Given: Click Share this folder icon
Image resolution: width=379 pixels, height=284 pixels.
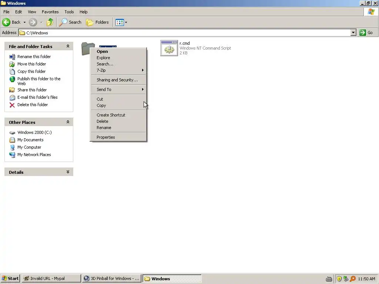Looking at the screenshot, I should pos(12,90).
